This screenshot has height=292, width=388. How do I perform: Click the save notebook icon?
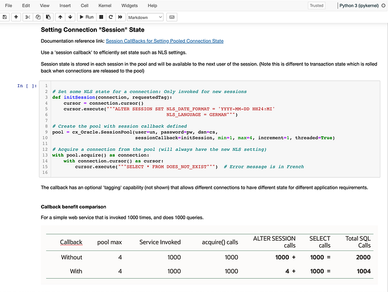coord(4,17)
